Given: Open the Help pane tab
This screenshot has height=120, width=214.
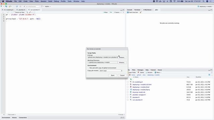Looking at the screenshot, I should [x=147, y=70].
